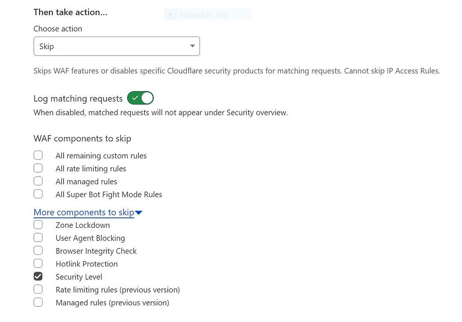Screen dimensions: 462x322
Task: Check Browser Integrity Check
Action: click(x=38, y=250)
